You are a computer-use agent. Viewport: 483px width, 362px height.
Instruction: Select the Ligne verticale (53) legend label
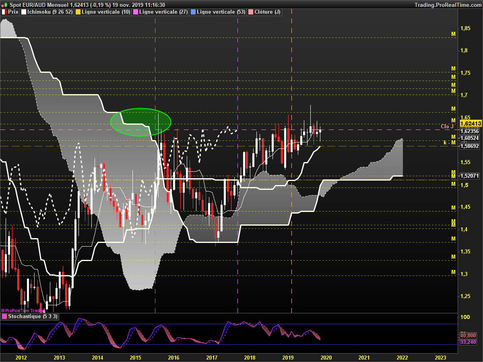coord(221,12)
